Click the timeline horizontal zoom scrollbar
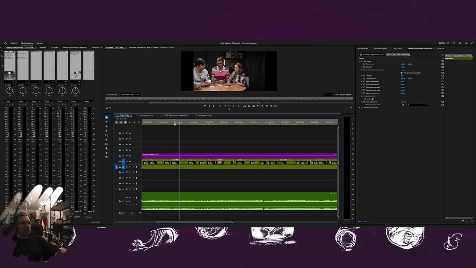The width and height of the screenshot is (476, 268). [x=194, y=221]
